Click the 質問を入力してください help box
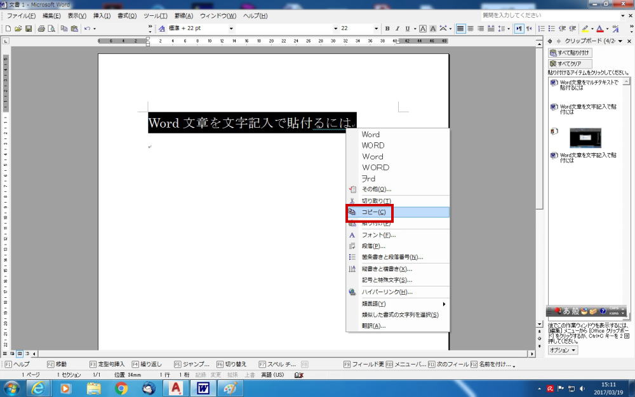 [x=550, y=15]
